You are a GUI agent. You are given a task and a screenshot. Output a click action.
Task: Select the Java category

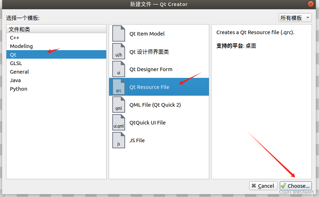coord(56,80)
